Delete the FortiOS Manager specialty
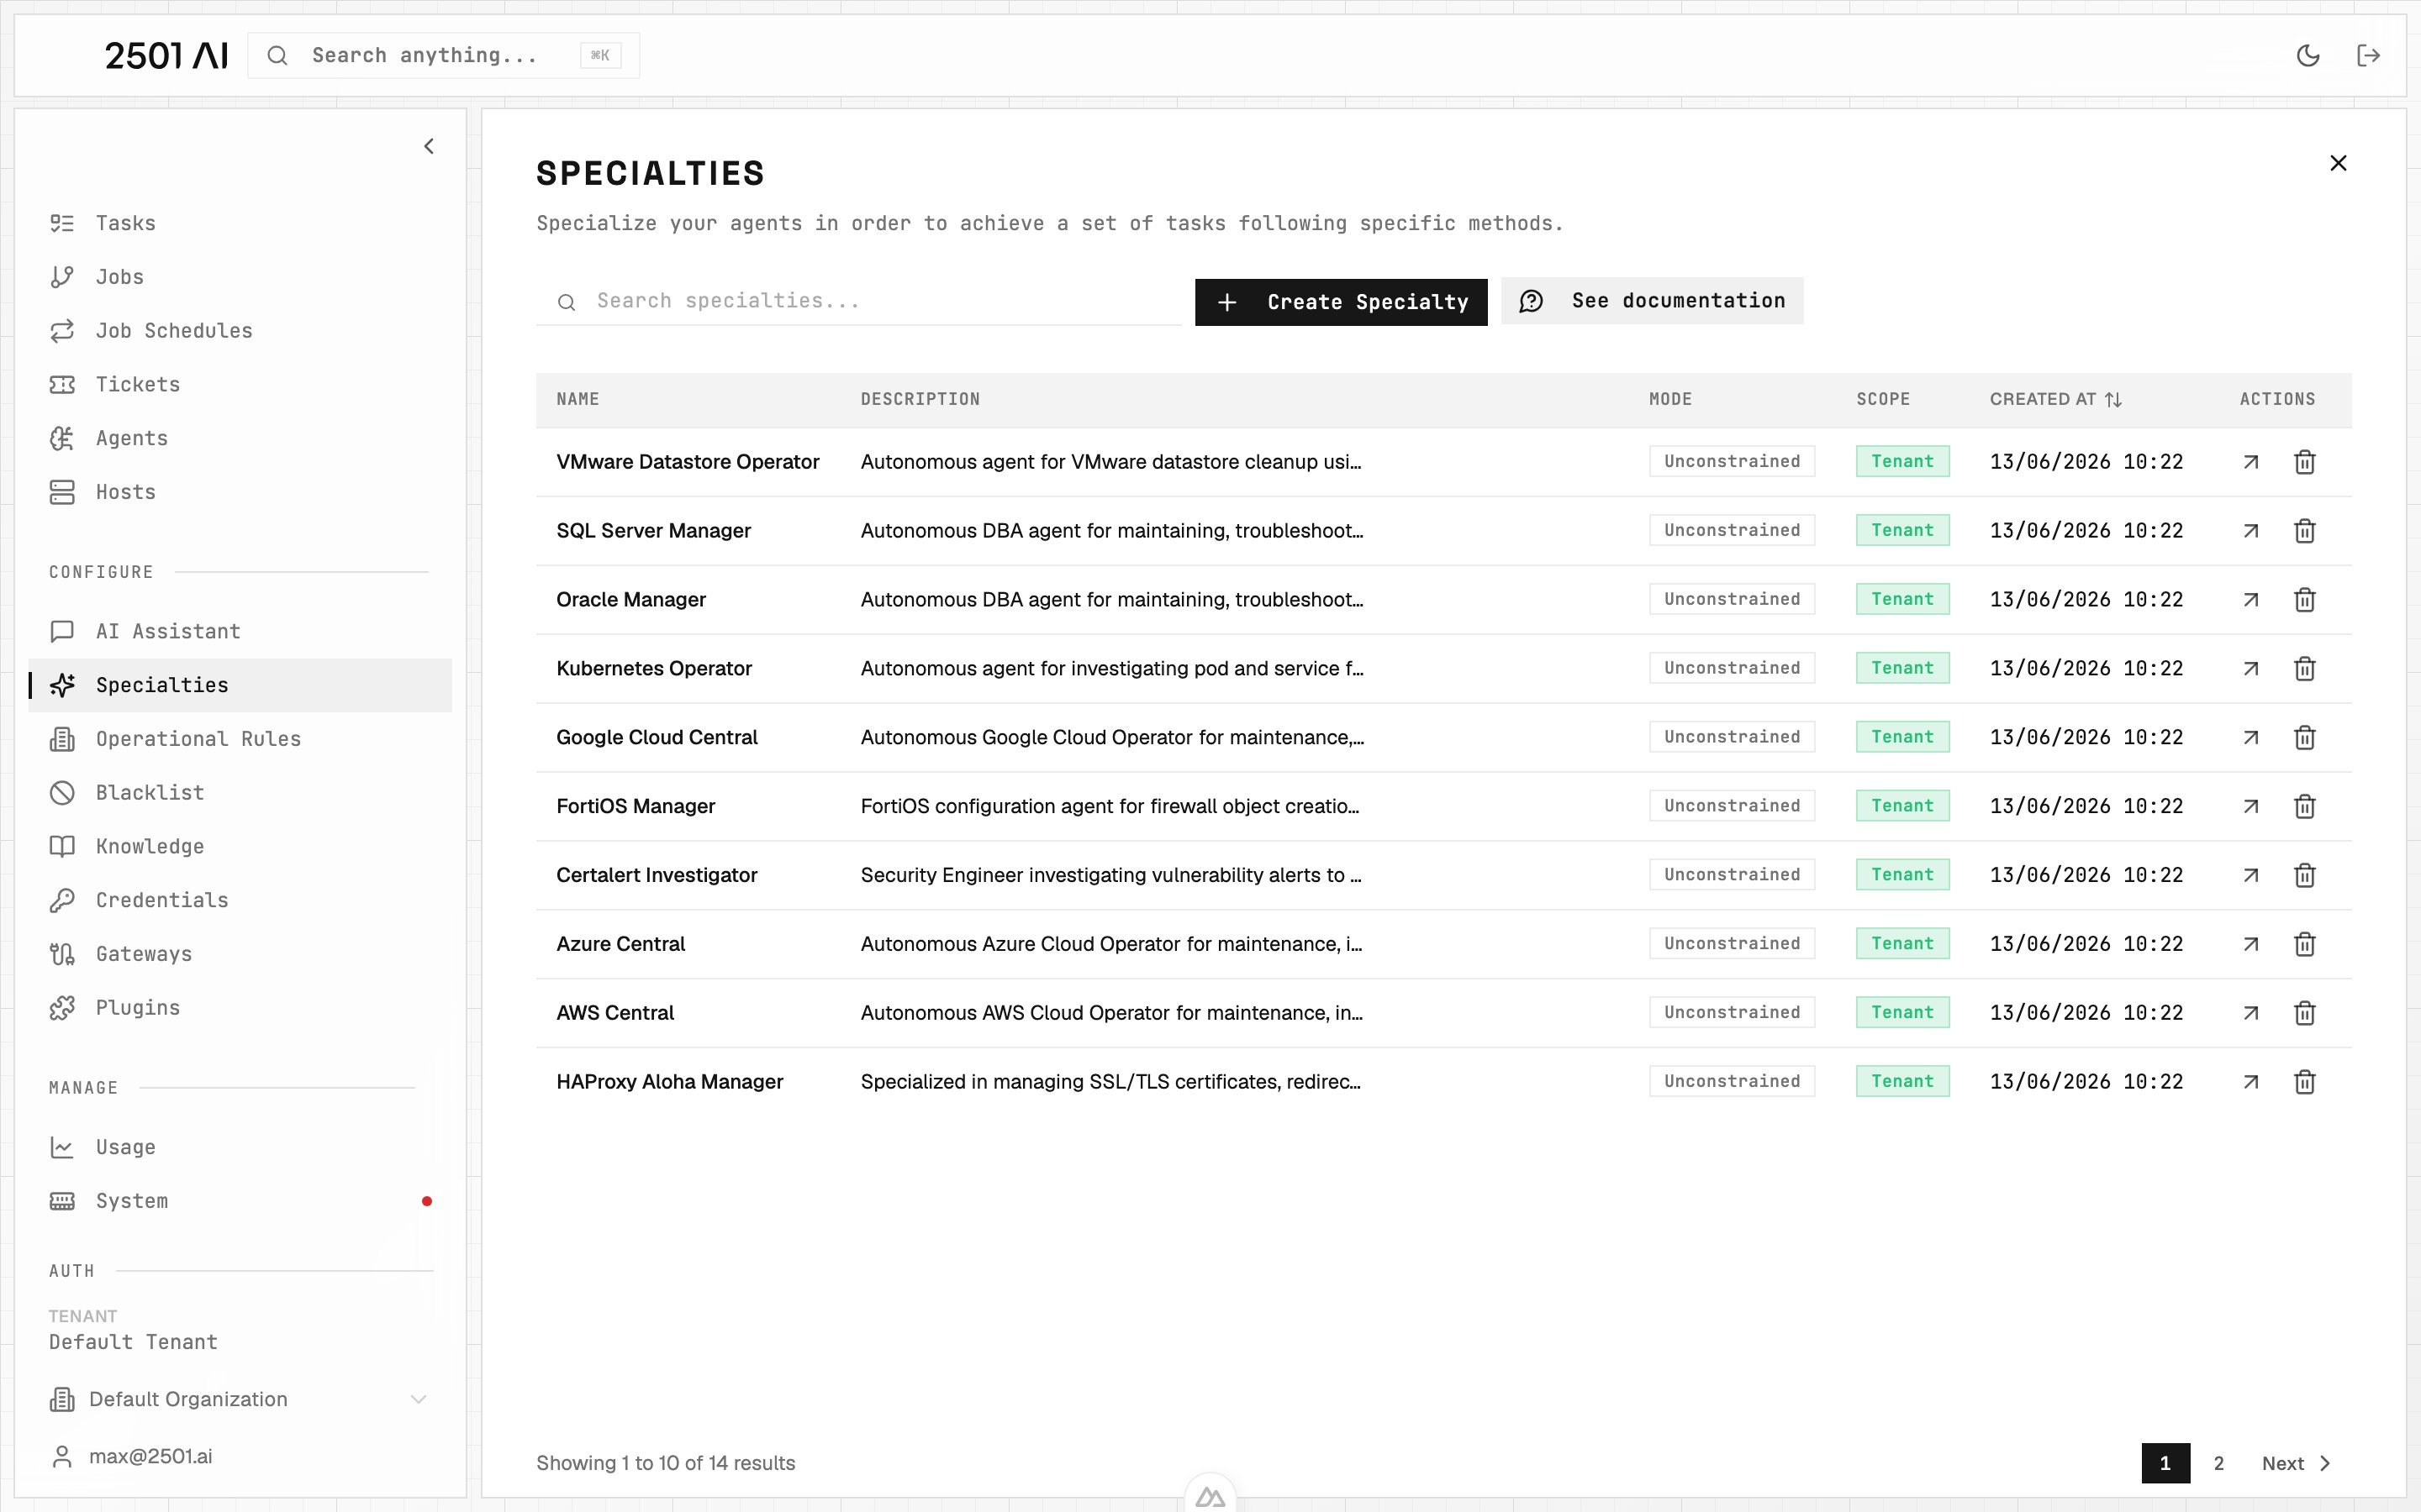 [2305, 807]
